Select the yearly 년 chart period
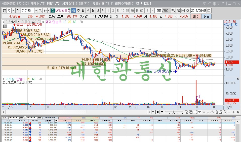 88,11
